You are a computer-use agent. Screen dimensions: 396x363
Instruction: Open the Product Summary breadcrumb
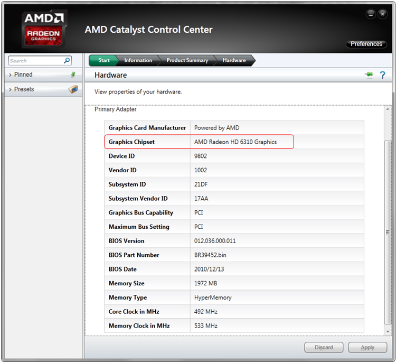(187, 60)
